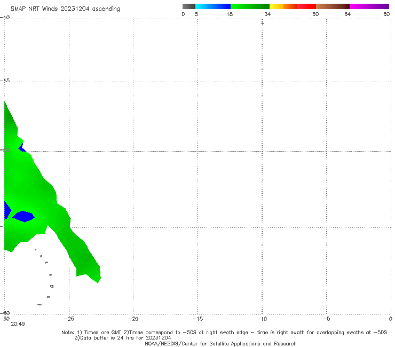Click the swath time label "20:49"

pyautogui.click(x=18, y=324)
